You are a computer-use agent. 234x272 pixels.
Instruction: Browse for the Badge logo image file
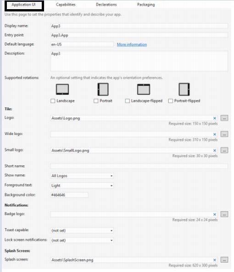[x=224, y=214]
